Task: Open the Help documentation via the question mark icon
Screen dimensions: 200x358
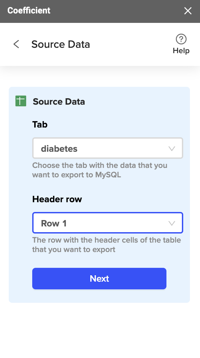Action: [181, 39]
